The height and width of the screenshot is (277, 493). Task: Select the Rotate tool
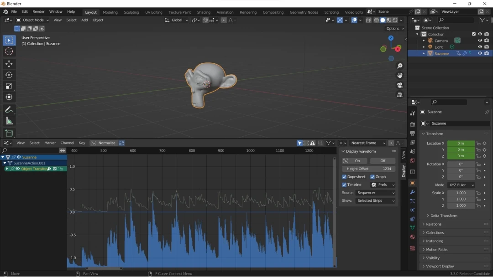pos(9,75)
